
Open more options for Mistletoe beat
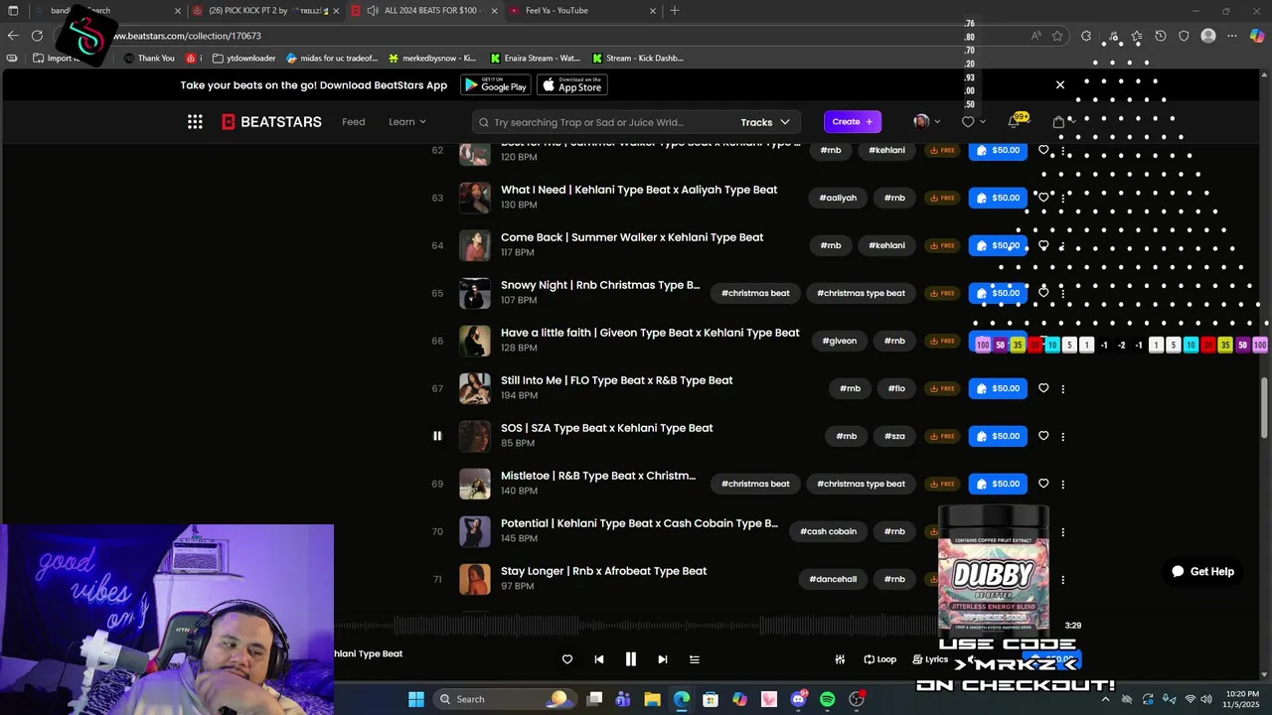pyautogui.click(x=1063, y=484)
